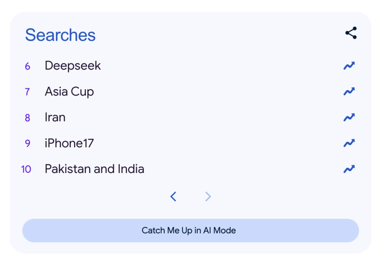Viewport: 382px width, 268px height.
Task: Click trending arrow icon beside iPhone17
Action: [x=349, y=143]
